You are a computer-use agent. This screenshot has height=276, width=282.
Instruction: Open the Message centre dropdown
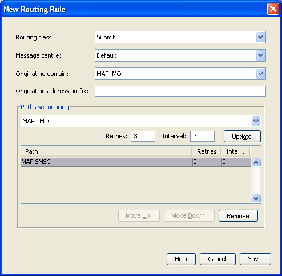pyautogui.click(x=260, y=55)
